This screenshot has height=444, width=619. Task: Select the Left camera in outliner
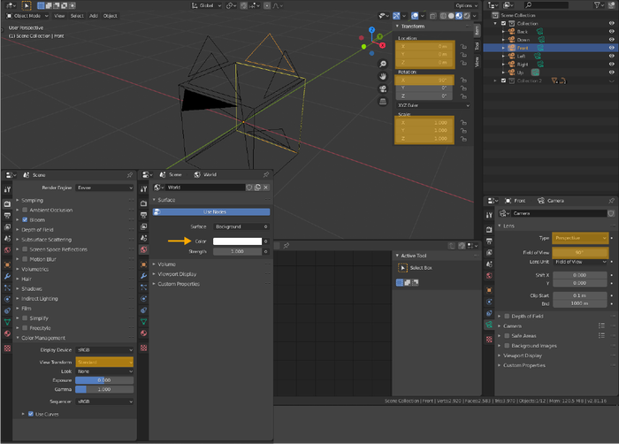(521, 56)
